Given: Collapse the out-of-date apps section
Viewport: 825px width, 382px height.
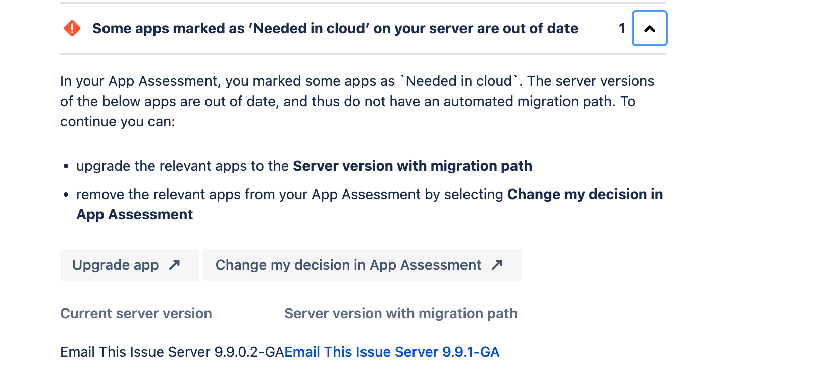Looking at the screenshot, I should (x=649, y=29).
